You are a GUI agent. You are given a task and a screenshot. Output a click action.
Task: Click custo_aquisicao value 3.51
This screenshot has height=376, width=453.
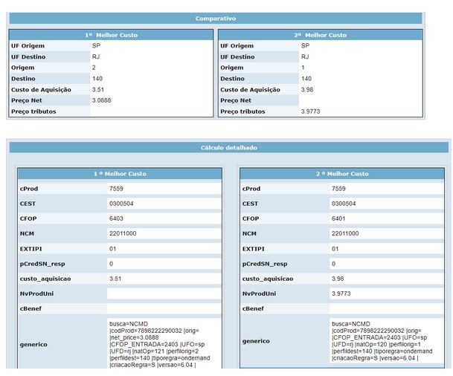click(x=115, y=279)
